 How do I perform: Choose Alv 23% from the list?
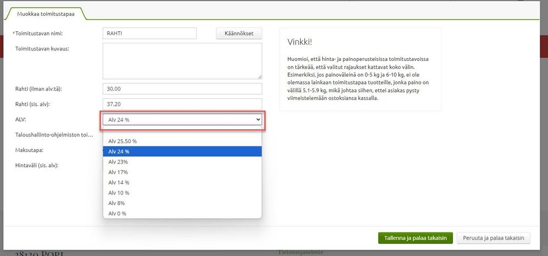[x=182, y=162]
